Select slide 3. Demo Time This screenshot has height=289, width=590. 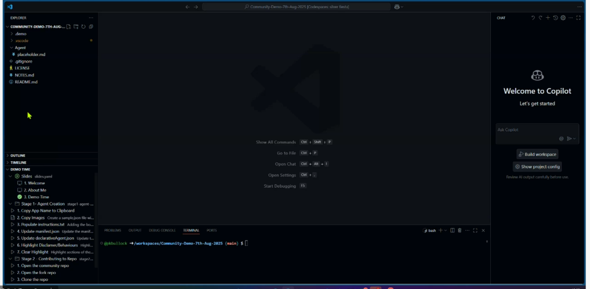point(36,197)
